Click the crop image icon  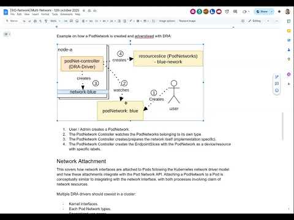pyautogui.click(x=154, y=21)
